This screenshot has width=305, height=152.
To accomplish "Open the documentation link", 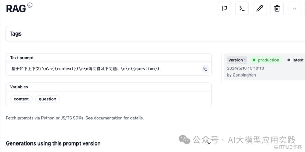I will click(108, 118).
